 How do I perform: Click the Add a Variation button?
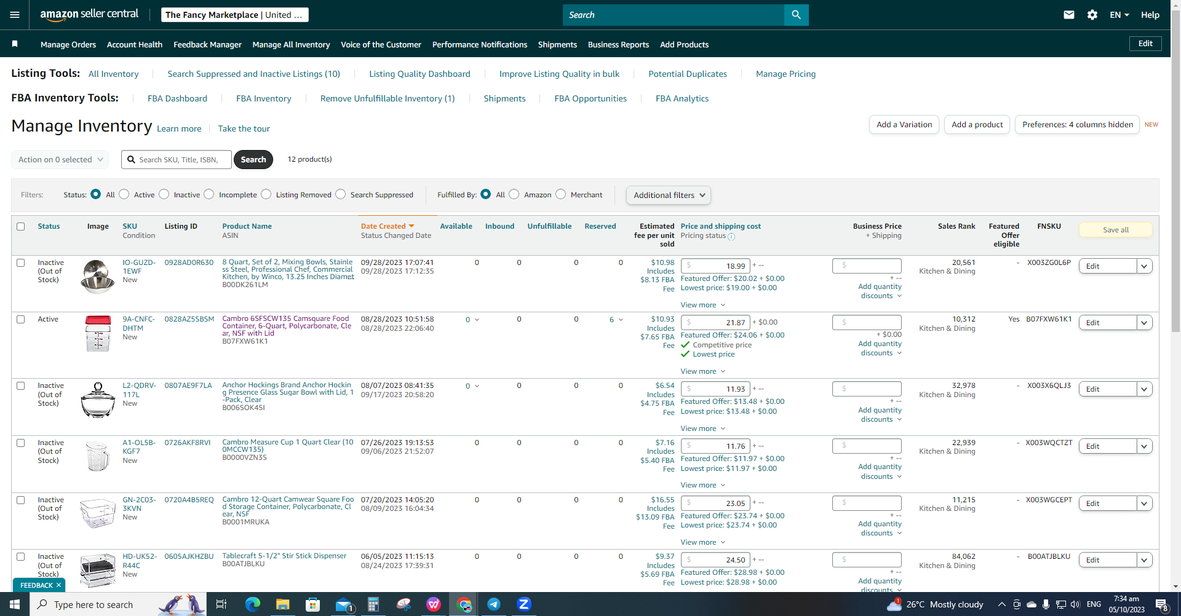pos(904,124)
